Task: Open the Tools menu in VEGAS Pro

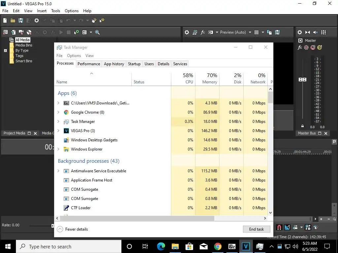Action: pos(55,11)
